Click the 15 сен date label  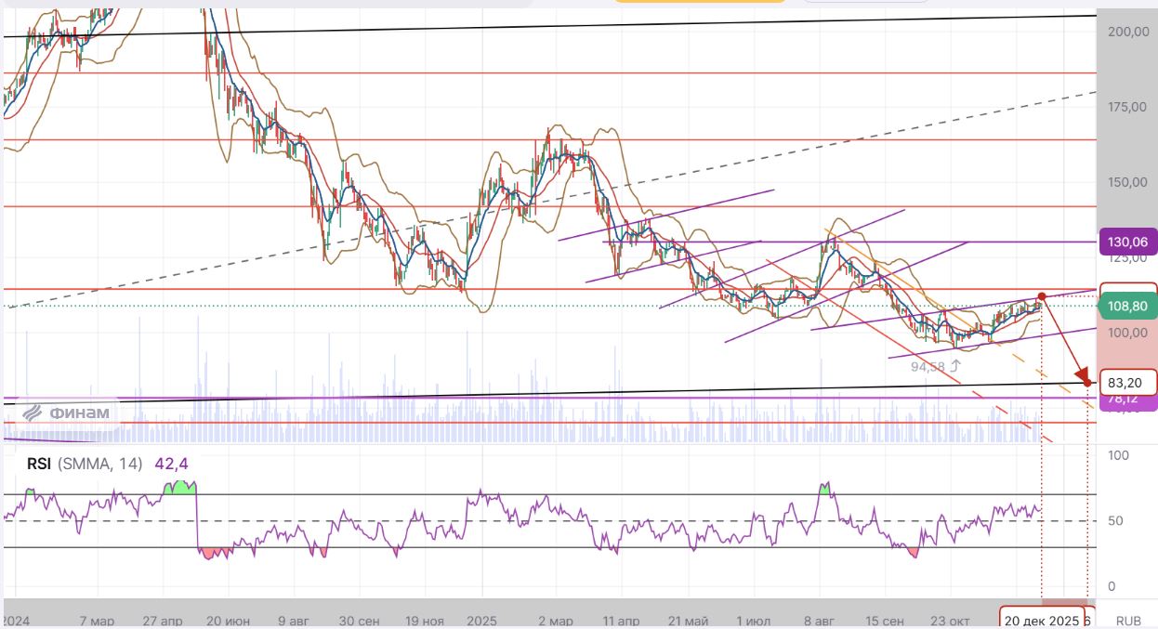[884, 620]
